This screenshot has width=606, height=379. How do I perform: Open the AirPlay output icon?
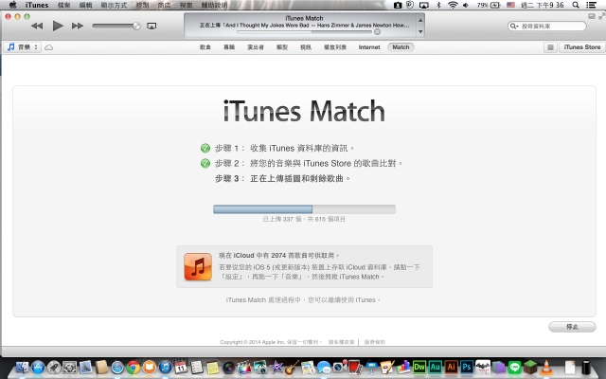151,26
